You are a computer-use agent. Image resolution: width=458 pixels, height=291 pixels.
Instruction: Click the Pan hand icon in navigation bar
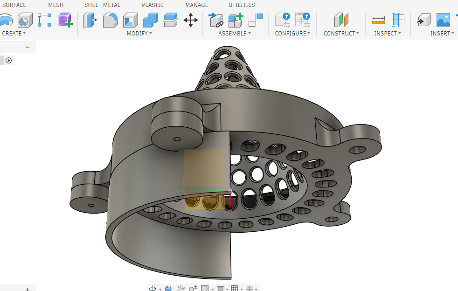tap(181, 289)
